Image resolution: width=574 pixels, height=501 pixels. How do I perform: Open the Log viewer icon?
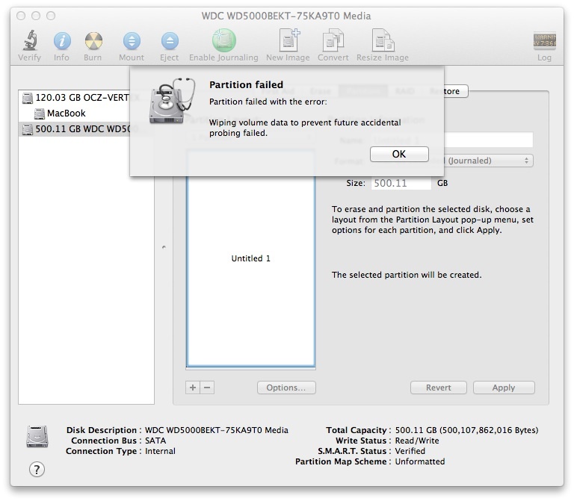coord(544,40)
